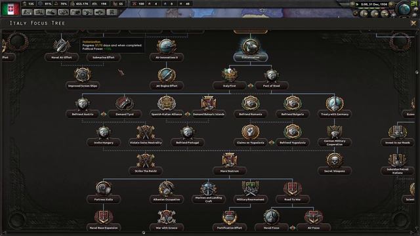Screen dimensions: 420x236
Task: Select the Invest in our Roads focus
Action: pyautogui.click(x=398, y=136)
